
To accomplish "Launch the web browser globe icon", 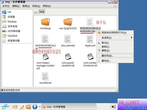I will tap(35, 107).
